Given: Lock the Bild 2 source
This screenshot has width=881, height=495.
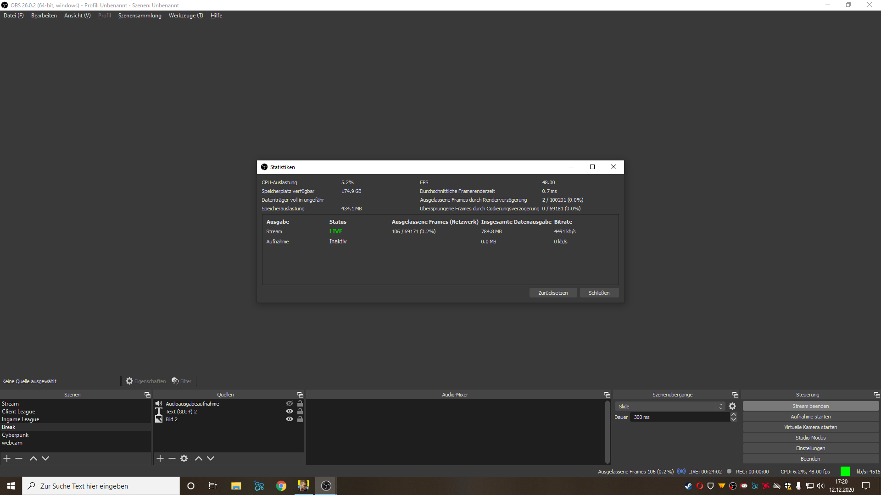Looking at the screenshot, I should pos(300,419).
